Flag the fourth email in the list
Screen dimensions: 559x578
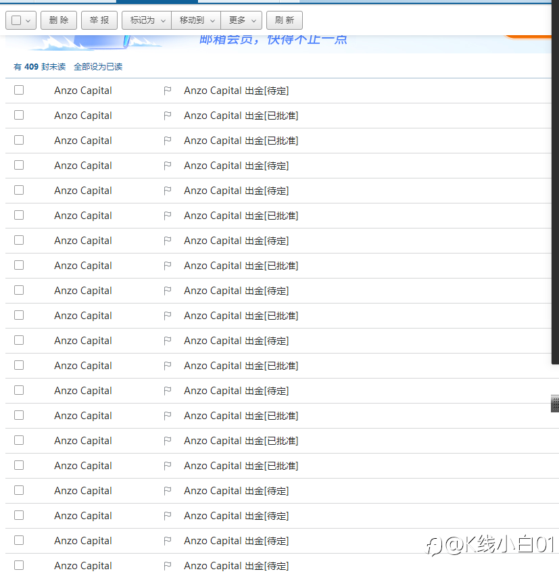168,166
